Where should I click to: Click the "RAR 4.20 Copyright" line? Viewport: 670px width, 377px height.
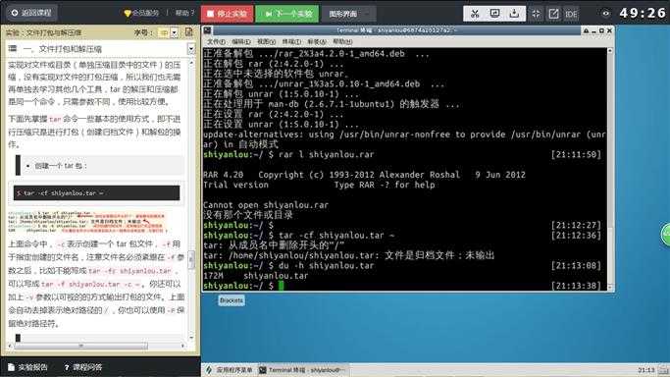pyautogui.click(x=364, y=175)
